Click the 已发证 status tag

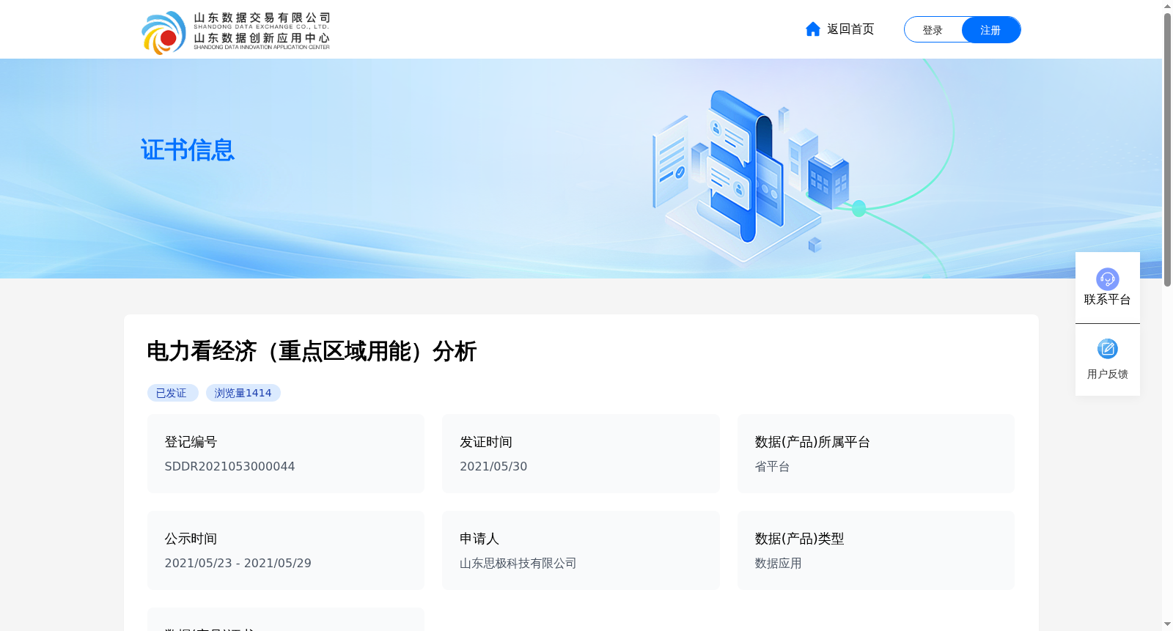click(172, 393)
